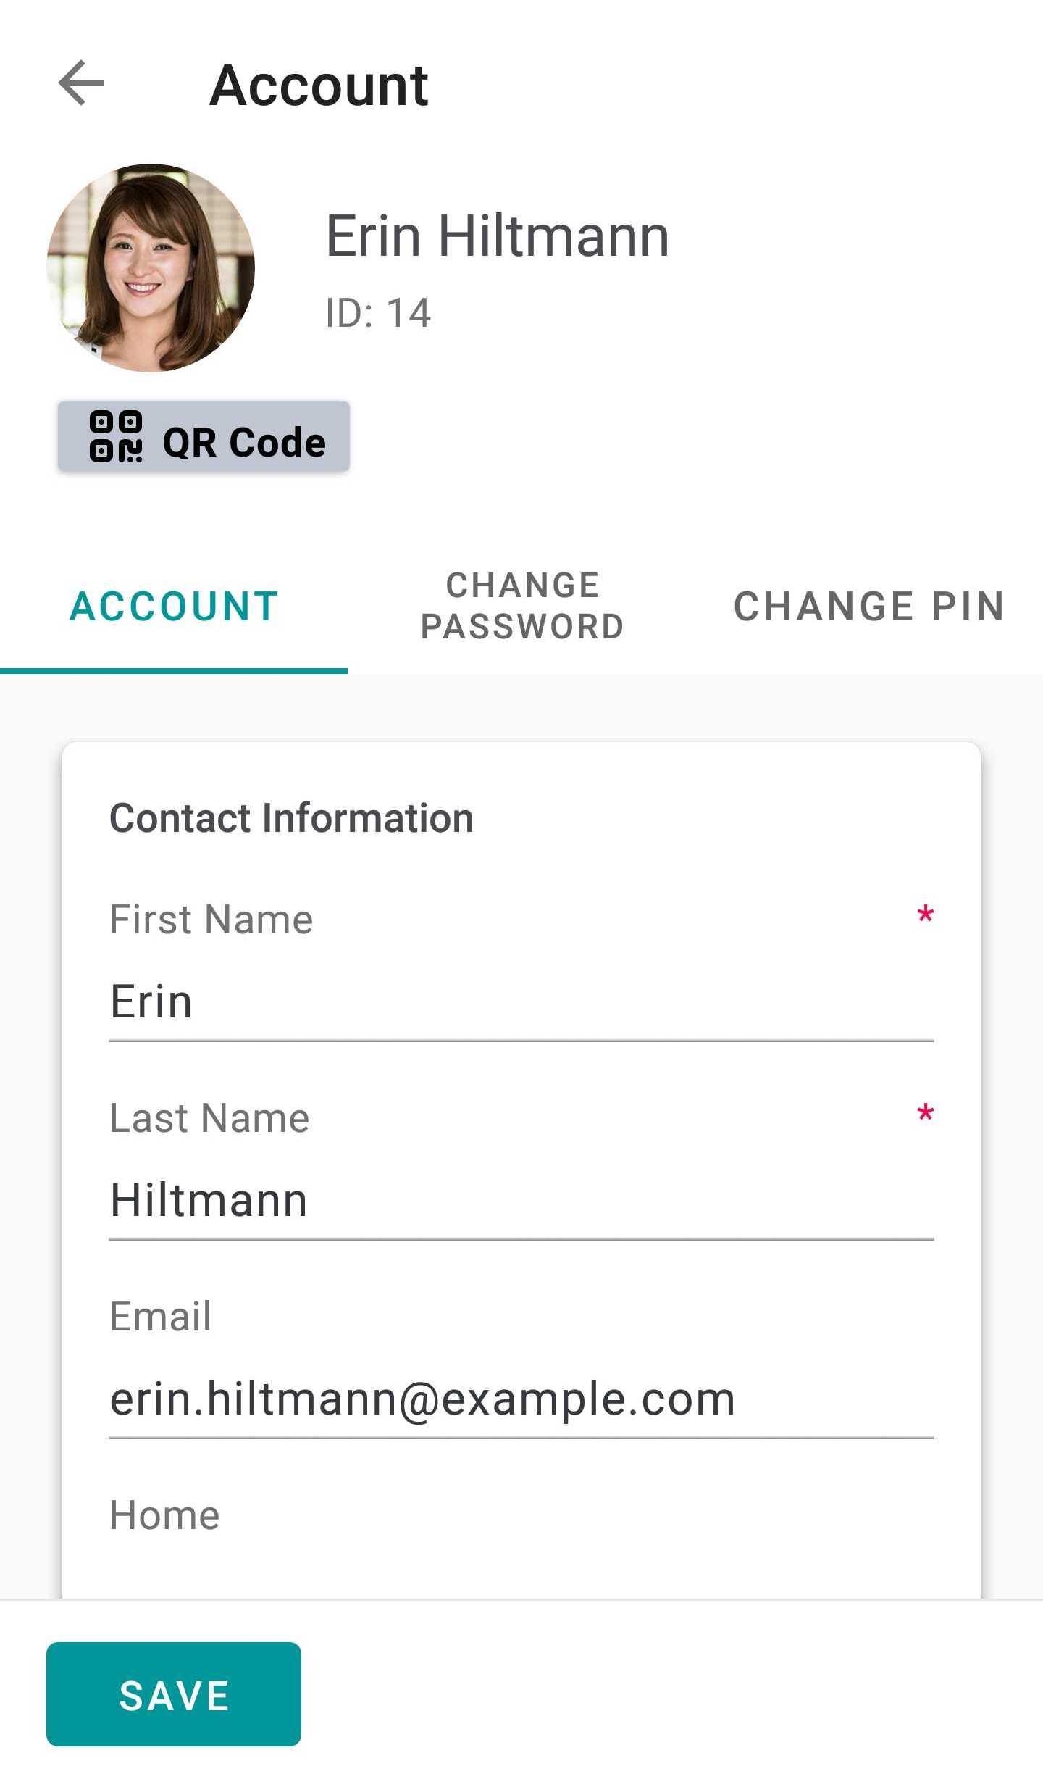Click the Contact Information heading
This screenshot has width=1043, height=1787.
click(292, 818)
